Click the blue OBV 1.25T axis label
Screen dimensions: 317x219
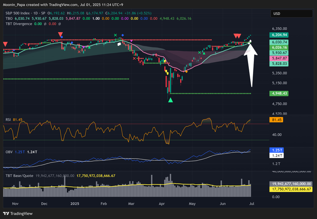(277, 150)
